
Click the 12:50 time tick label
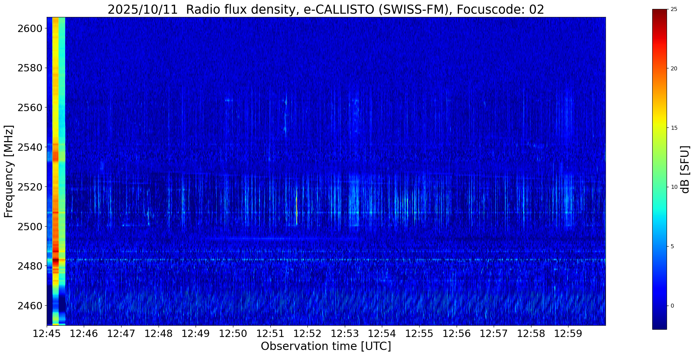click(233, 334)
